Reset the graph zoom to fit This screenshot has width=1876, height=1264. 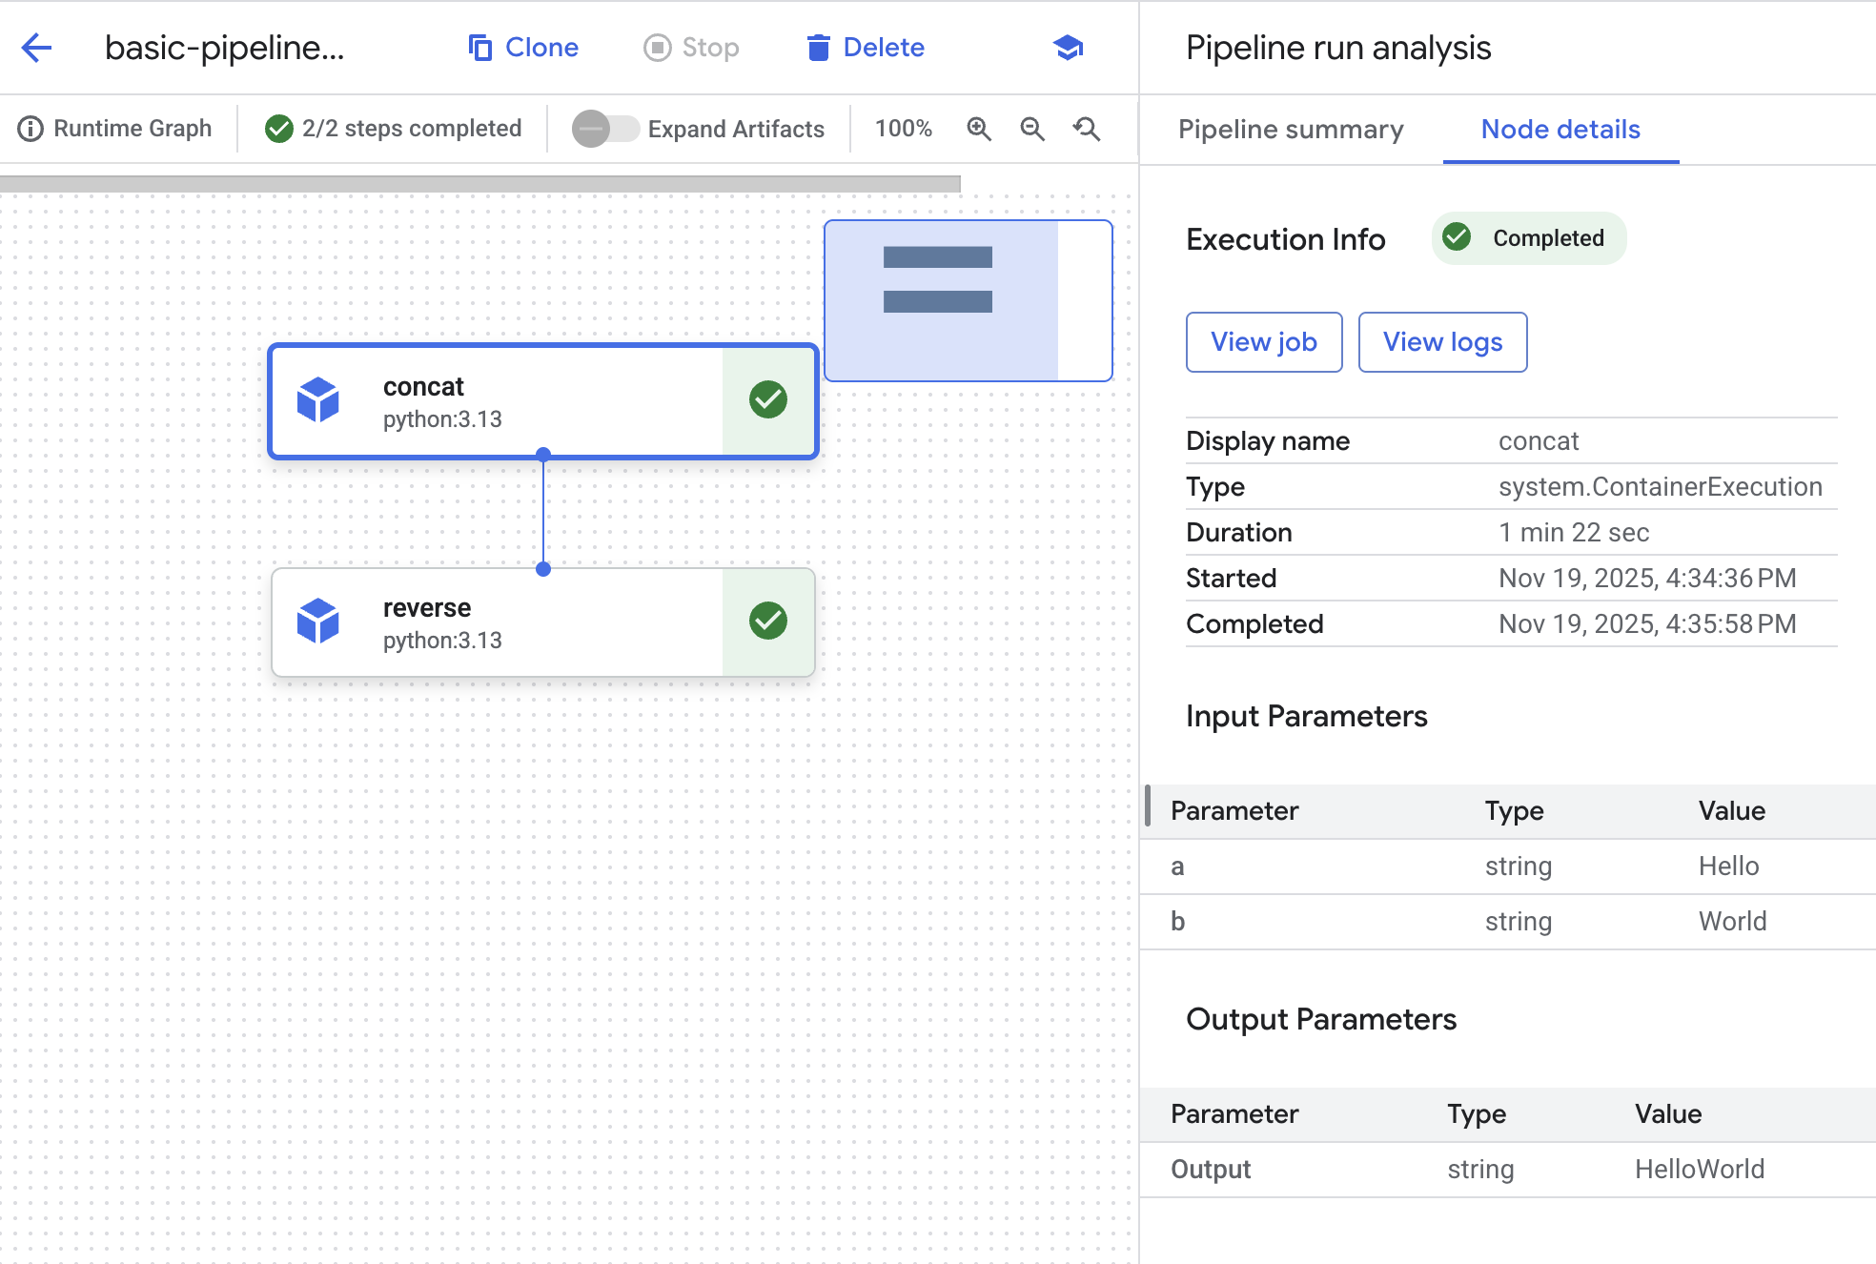point(1086,129)
